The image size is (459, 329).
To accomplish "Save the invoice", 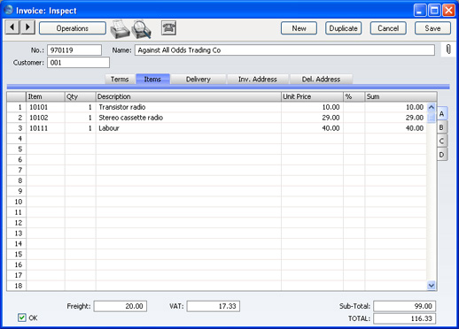I will (432, 28).
